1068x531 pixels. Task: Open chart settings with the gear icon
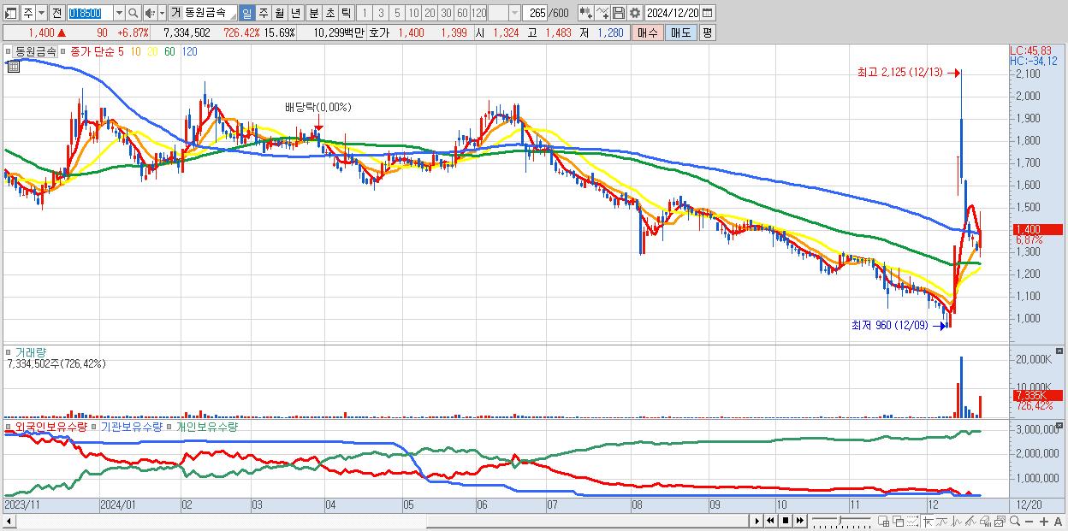(635, 13)
